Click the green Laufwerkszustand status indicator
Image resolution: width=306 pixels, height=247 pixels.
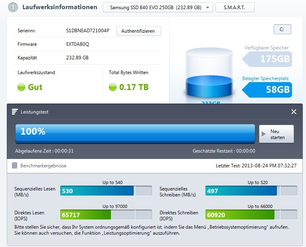click(21, 87)
